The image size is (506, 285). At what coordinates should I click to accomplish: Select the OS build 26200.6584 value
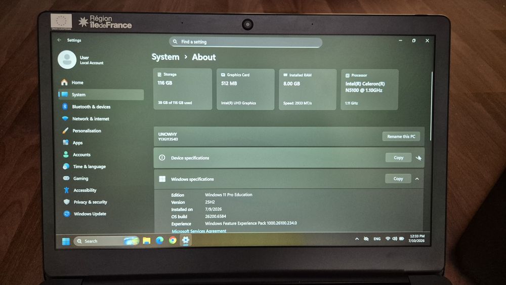click(216, 216)
